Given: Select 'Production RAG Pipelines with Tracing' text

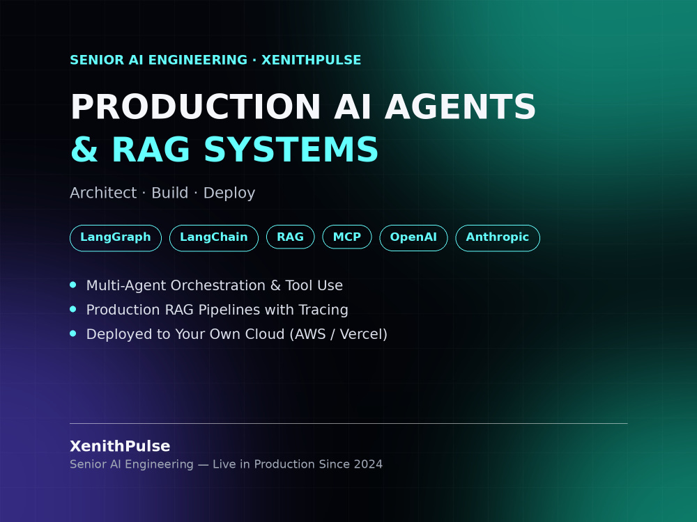Looking at the screenshot, I should coord(217,310).
